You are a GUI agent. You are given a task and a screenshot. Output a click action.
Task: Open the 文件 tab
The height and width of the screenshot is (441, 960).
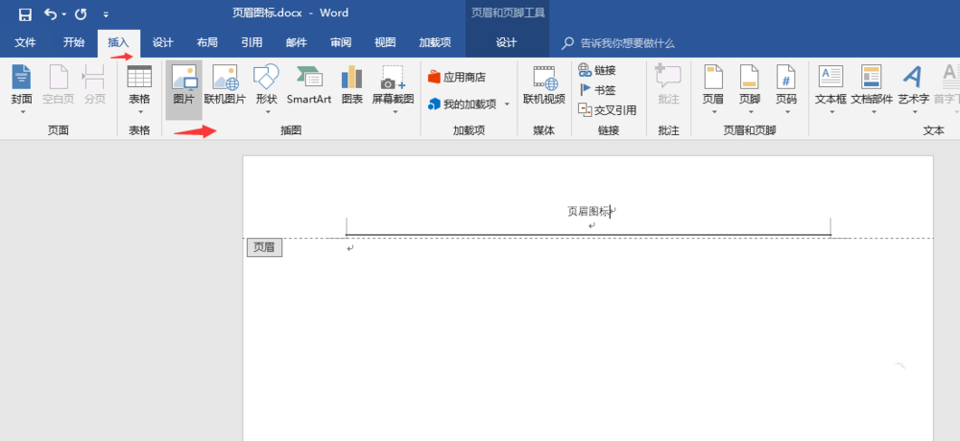click(25, 42)
